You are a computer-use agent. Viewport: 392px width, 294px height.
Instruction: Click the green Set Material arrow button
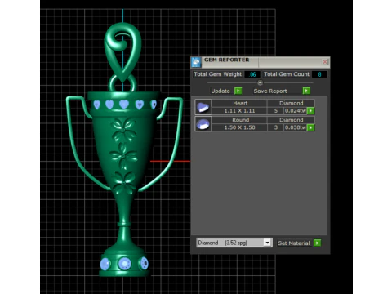[x=317, y=243]
